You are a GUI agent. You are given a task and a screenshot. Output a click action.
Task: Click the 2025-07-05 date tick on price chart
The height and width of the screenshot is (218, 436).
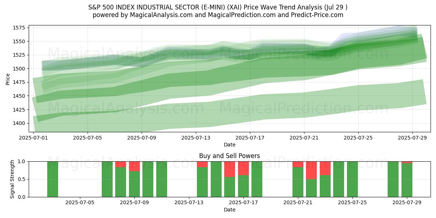tap(88, 138)
